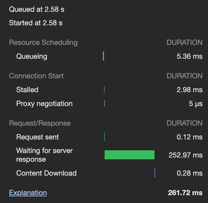This screenshot has height=203, width=208.
Task: Click the gray Queueing timing bar
Action: [x=103, y=56]
